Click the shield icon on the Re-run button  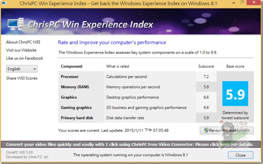[x=206, y=130]
